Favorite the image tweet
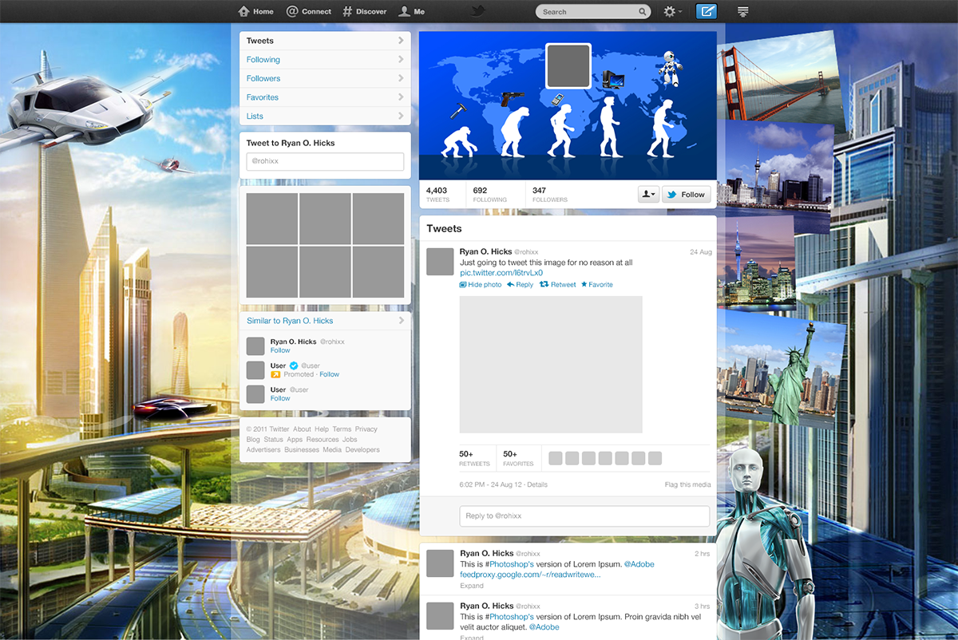The height and width of the screenshot is (640, 958). pos(597,285)
